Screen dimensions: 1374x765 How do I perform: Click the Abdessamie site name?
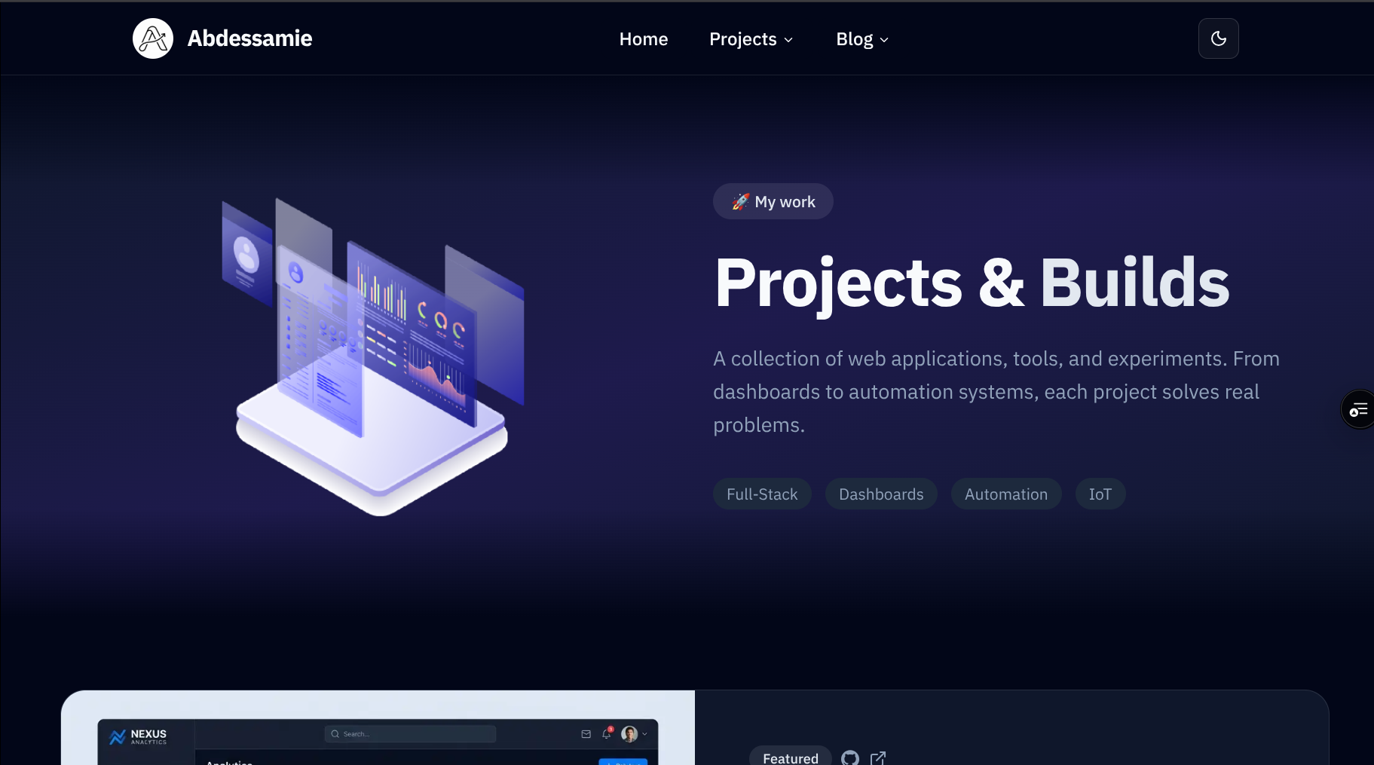249,38
